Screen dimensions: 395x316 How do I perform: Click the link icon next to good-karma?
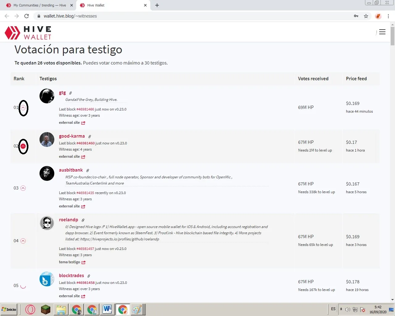[x=89, y=136]
